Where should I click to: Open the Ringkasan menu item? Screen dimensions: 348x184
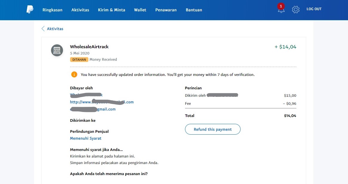(x=52, y=10)
